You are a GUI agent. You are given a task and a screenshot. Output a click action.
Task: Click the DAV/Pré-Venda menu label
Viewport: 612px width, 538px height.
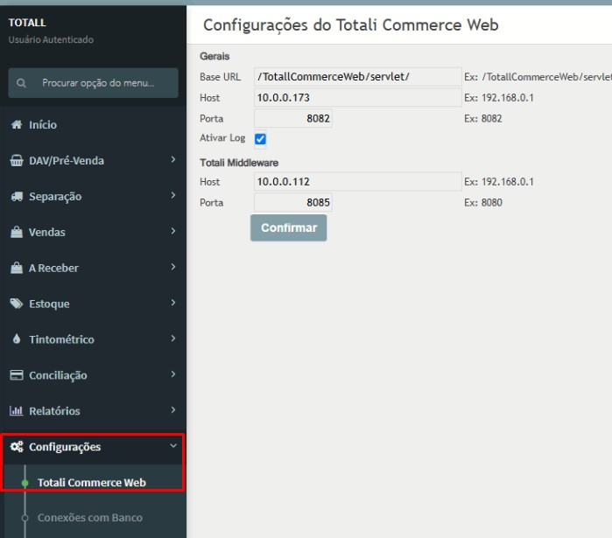(x=67, y=161)
